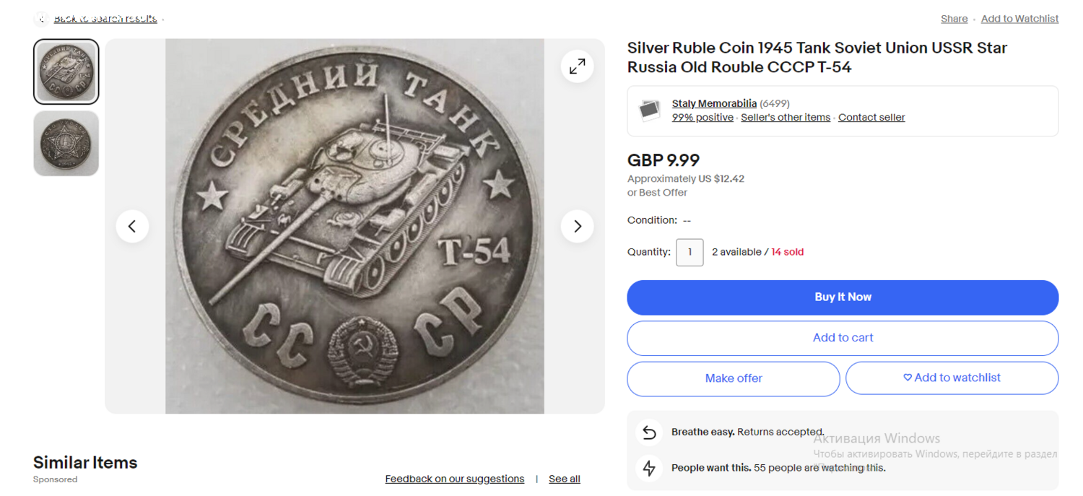Click the Share link

pyautogui.click(x=954, y=19)
